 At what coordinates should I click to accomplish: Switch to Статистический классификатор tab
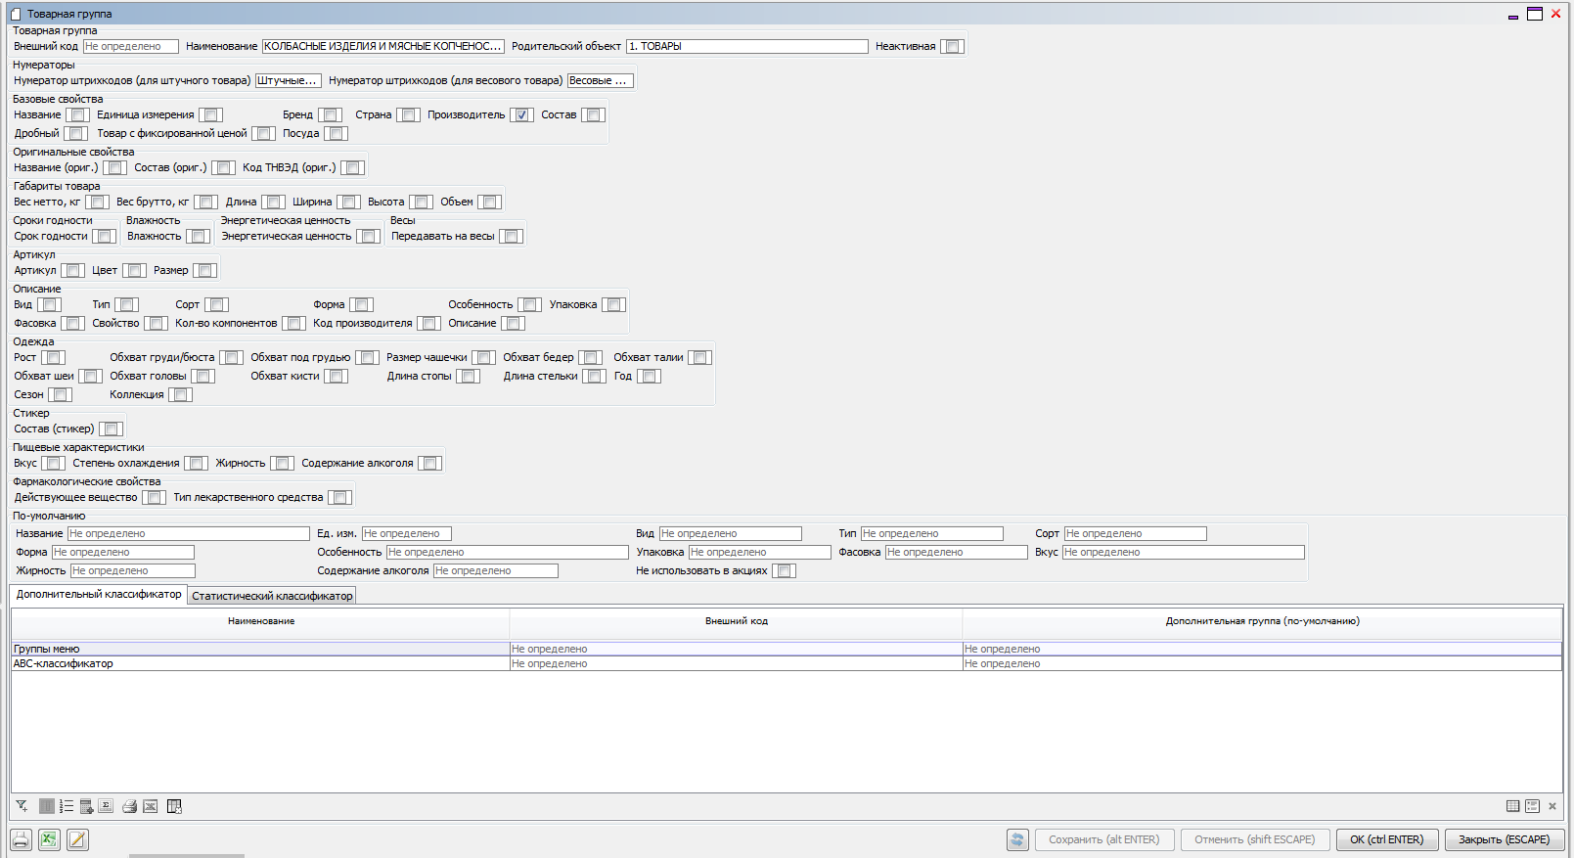[272, 595]
